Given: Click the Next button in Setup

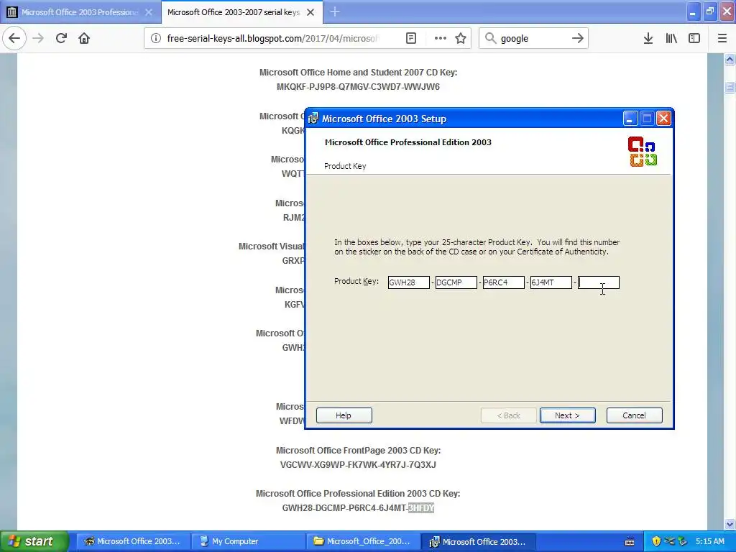Looking at the screenshot, I should [x=567, y=415].
